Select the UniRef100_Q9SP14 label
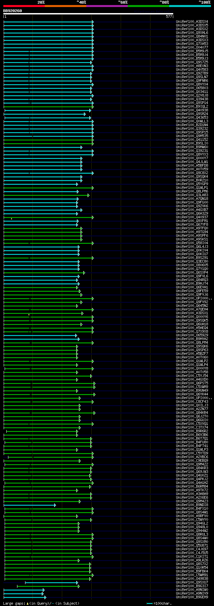 pyautogui.click(x=192, y=103)
